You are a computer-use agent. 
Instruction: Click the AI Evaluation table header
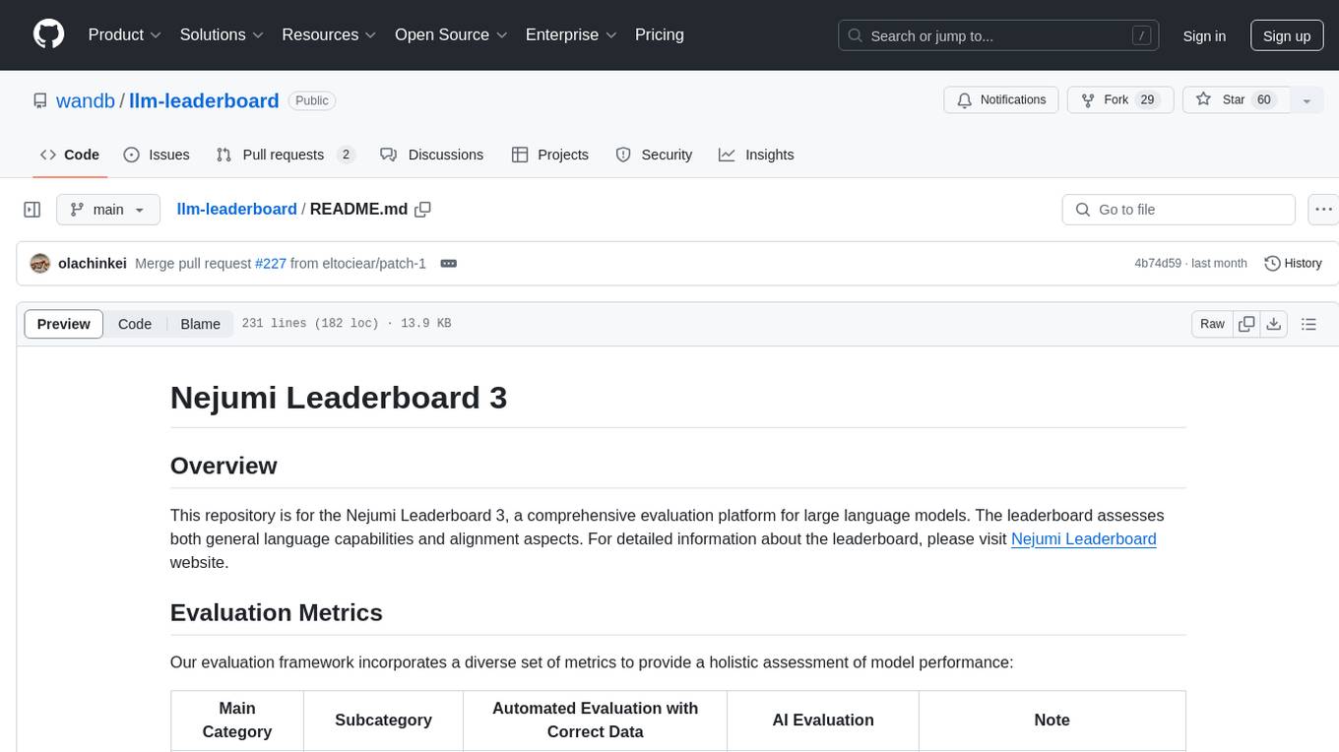coord(823,720)
